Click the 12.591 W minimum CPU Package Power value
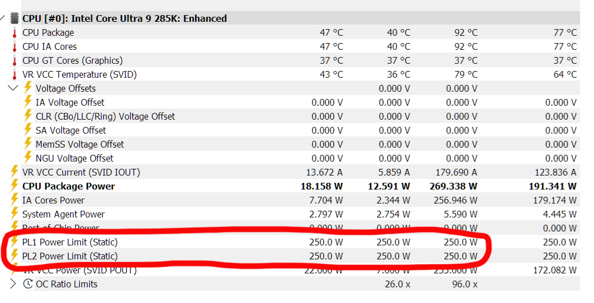This screenshot has width=594, height=303. coord(389,187)
